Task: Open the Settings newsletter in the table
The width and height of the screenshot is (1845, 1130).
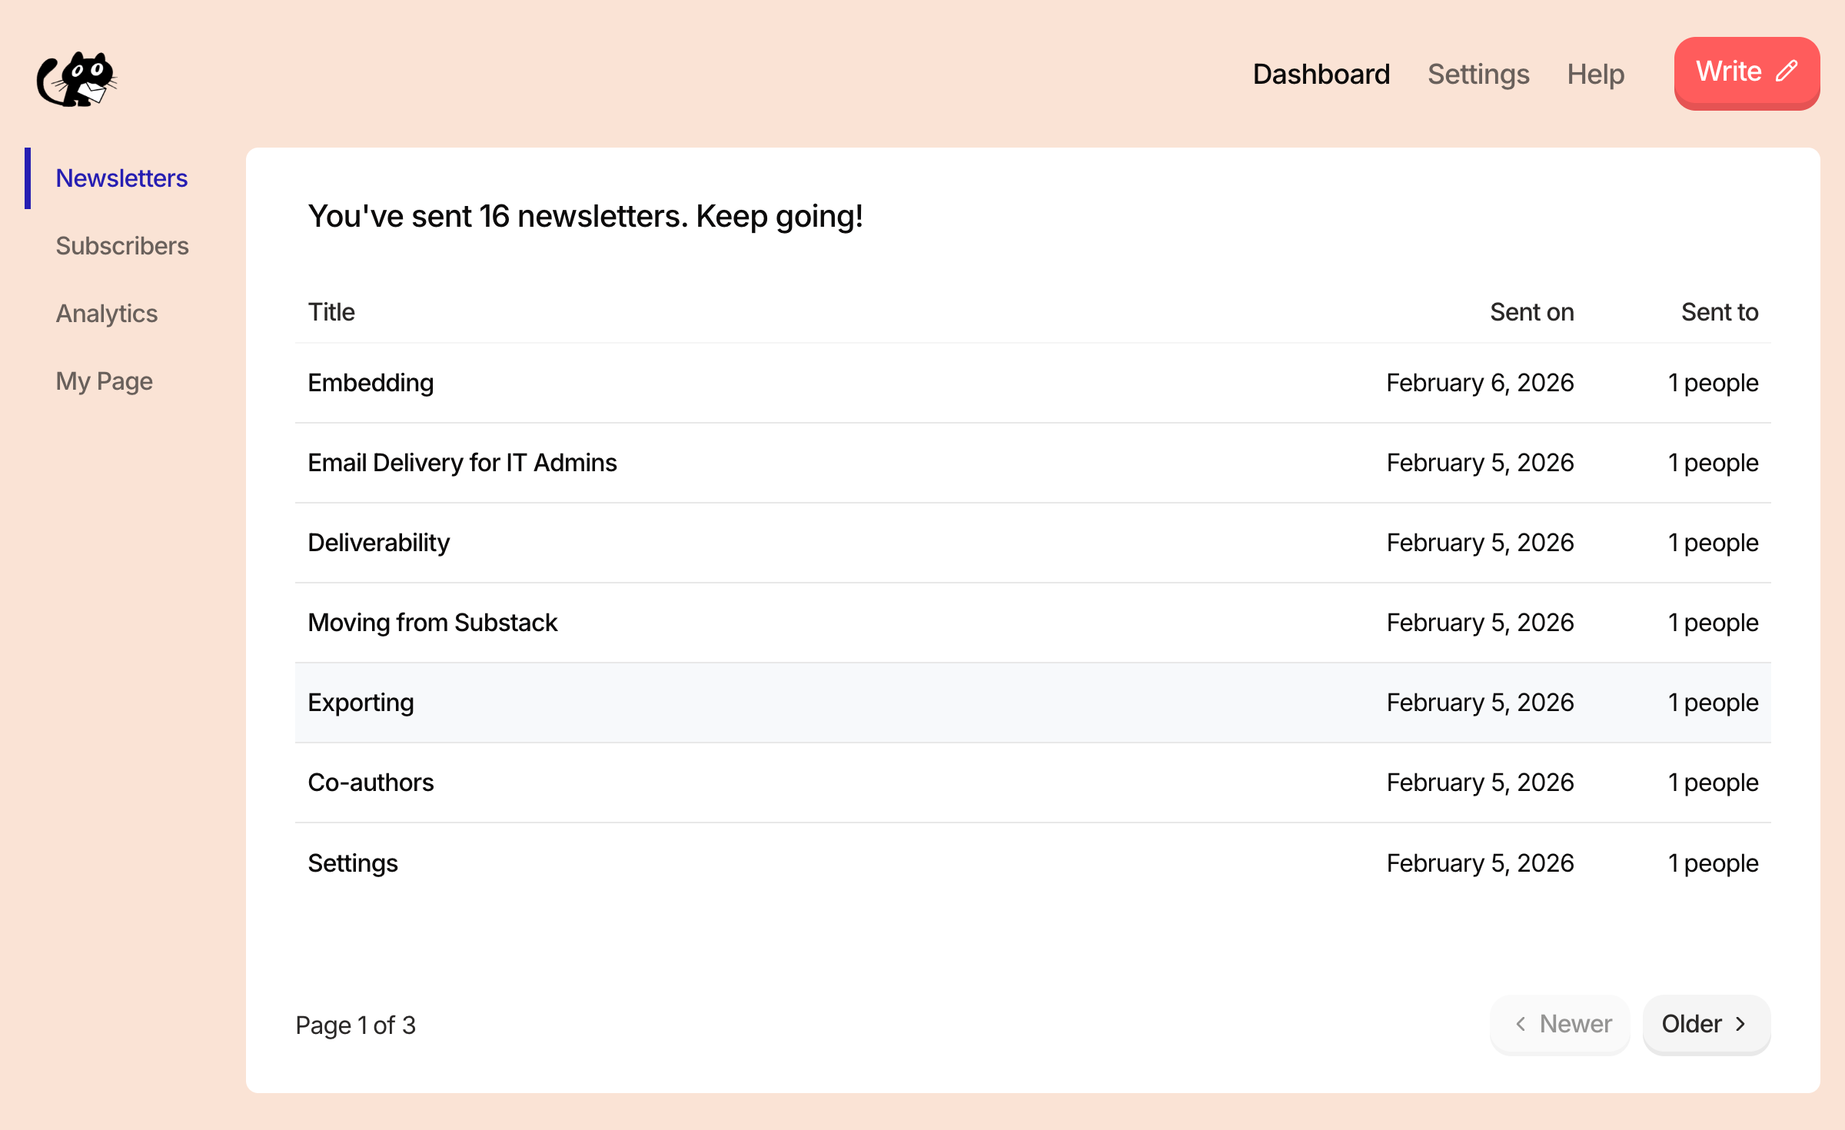Action: 353,863
